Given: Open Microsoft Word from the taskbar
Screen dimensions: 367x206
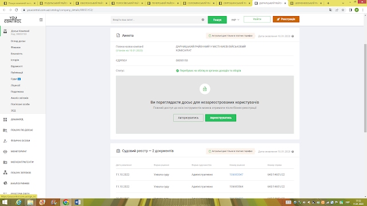Looking at the screenshot, I should (78, 202).
